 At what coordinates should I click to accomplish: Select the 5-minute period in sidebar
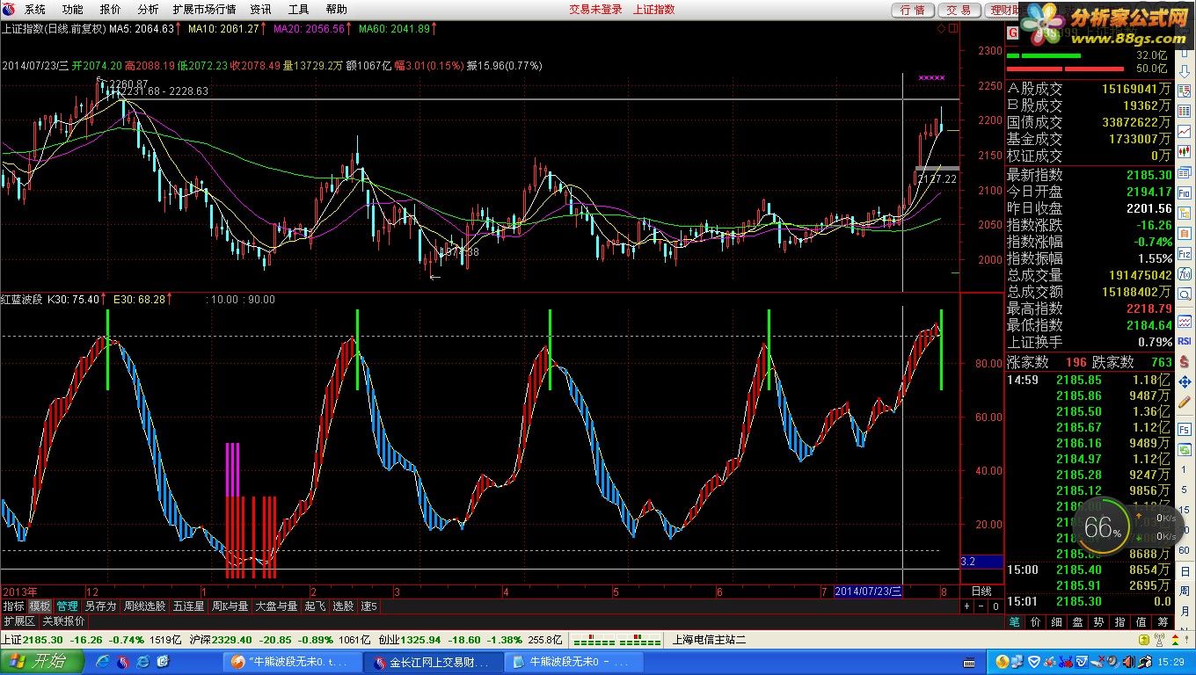pyautogui.click(x=1184, y=490)
